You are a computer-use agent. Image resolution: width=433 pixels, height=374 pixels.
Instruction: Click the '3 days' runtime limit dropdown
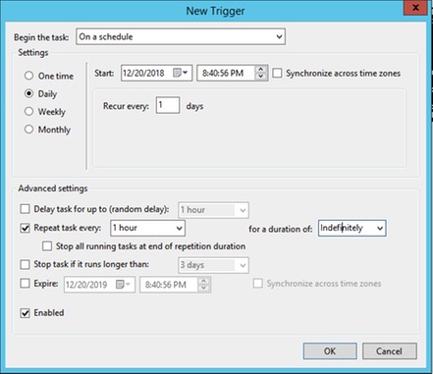pyautogui.click(x=213, y=265)
